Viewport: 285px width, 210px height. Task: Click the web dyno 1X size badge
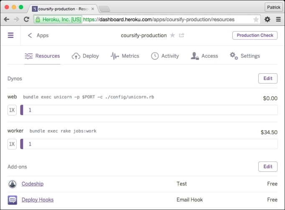(x=12, y=110)
